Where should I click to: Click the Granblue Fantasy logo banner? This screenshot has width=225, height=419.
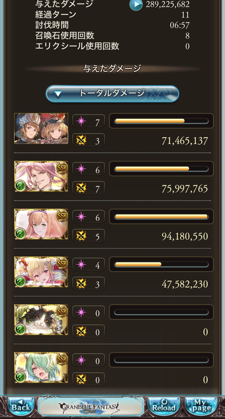(91, 406)
